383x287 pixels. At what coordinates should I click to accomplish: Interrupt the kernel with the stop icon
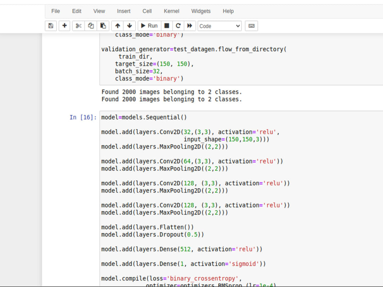pos(167,26)
